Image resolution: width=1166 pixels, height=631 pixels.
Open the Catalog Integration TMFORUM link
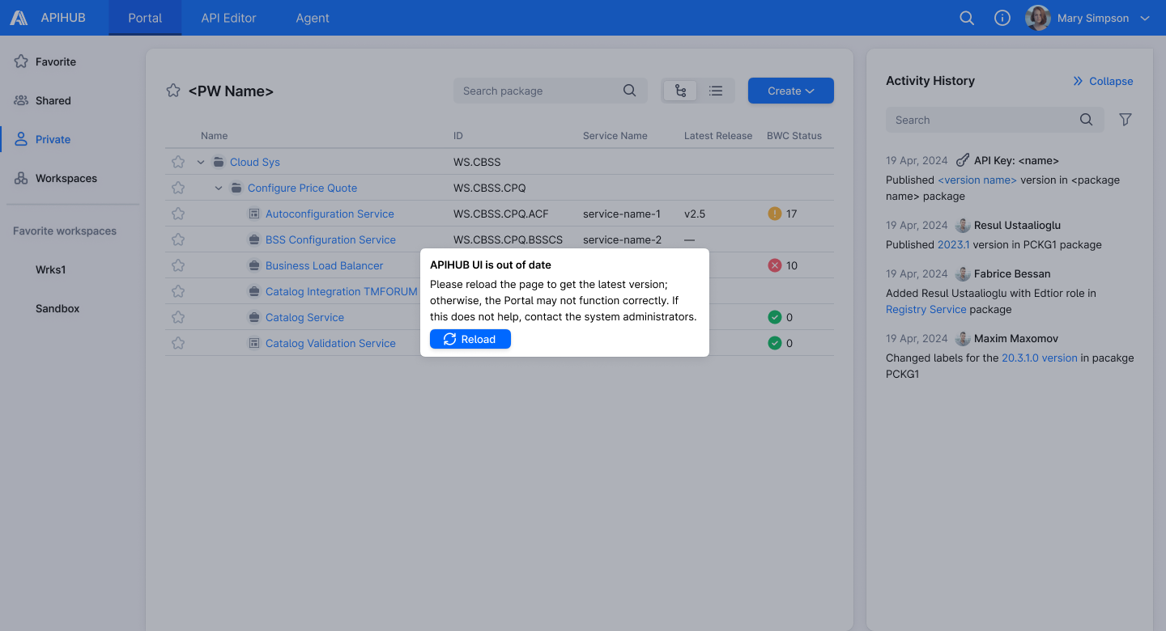[341, 291]
